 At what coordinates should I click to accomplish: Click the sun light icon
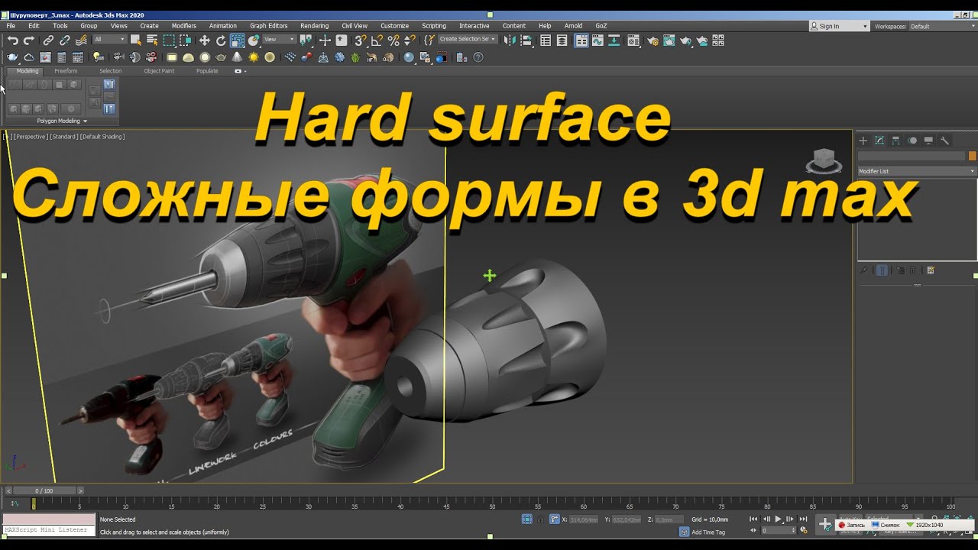(x=254, y=57)
